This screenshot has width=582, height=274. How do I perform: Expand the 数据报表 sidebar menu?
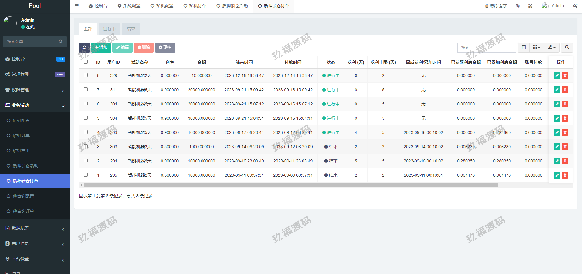[35, 228]
